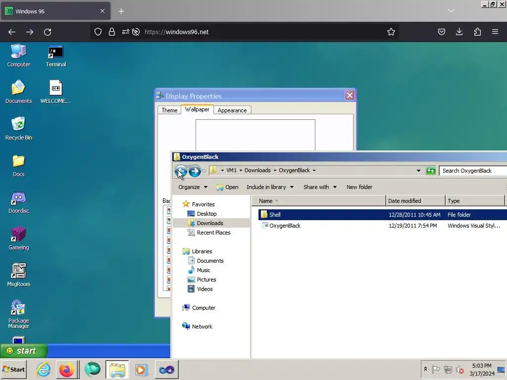The height and width of the screenshot is (380, 507).
Task: Expand the OxygenBlack breadcrumb dropdown
Action: click(314, 170)
